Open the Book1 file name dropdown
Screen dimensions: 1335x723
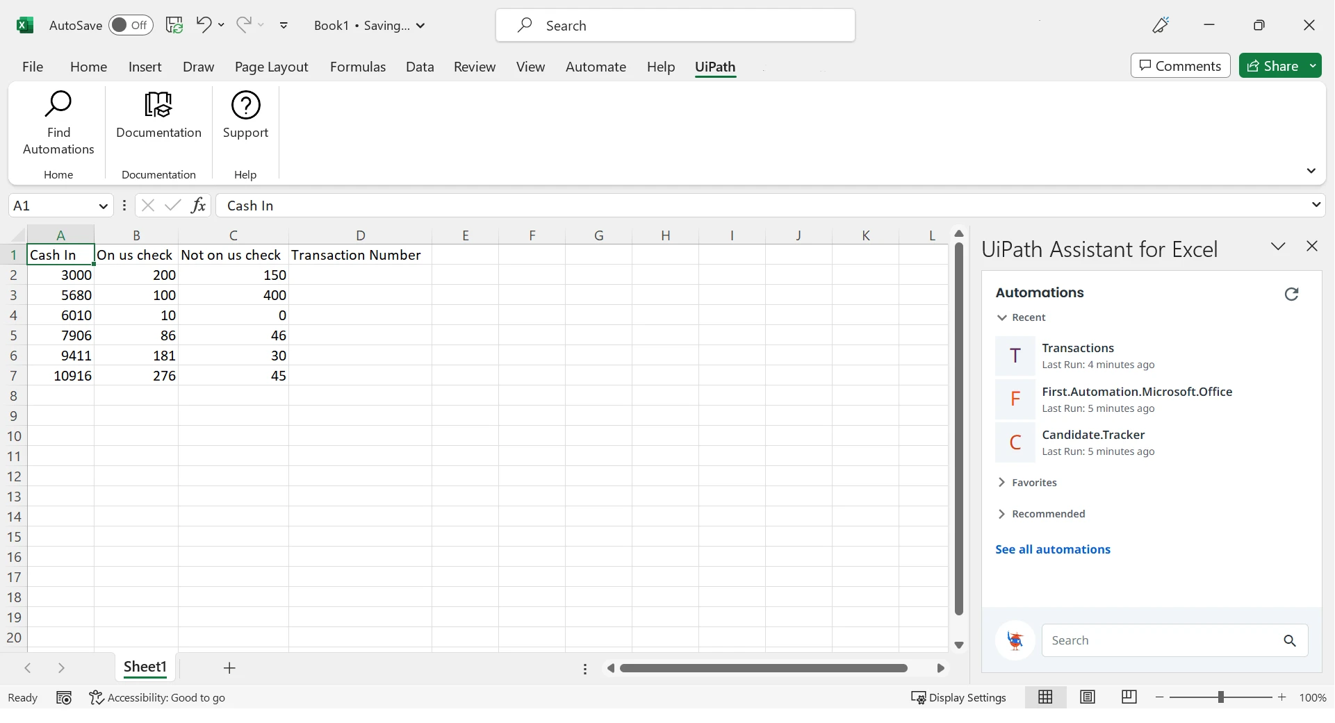[x=420, y=26]
